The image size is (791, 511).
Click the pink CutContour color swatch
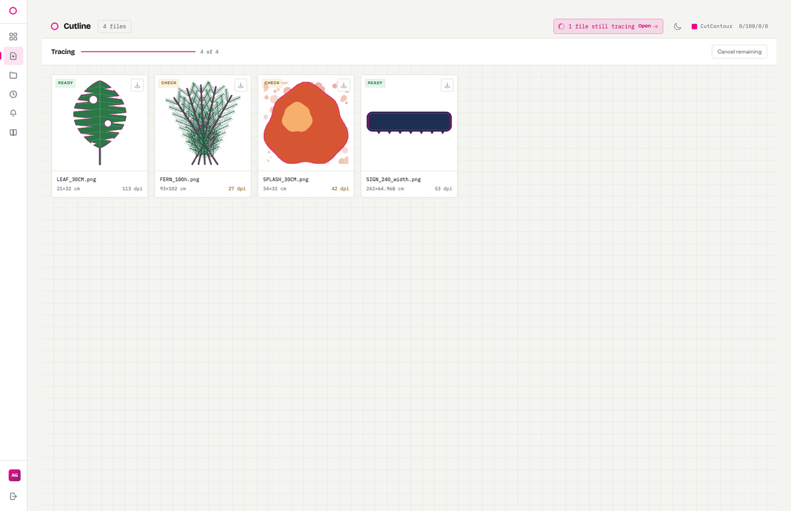[x=694, y=26]
